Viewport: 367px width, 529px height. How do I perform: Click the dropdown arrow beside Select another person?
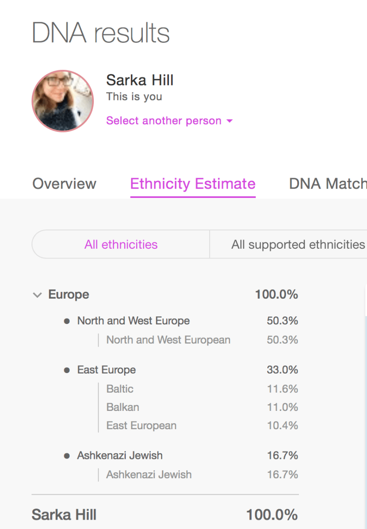230,121
